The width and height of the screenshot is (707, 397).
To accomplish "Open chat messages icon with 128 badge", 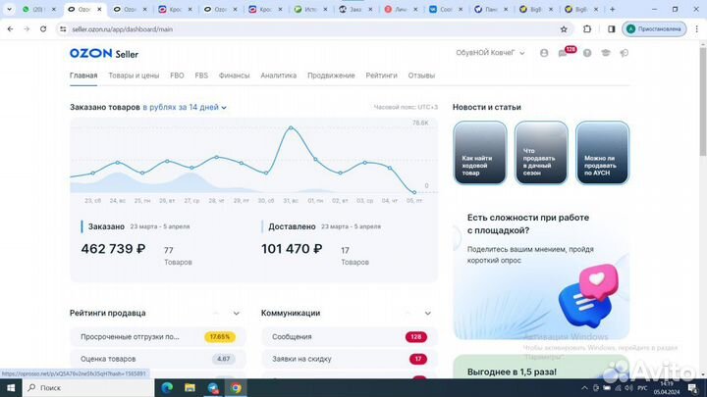I will 564,53.
